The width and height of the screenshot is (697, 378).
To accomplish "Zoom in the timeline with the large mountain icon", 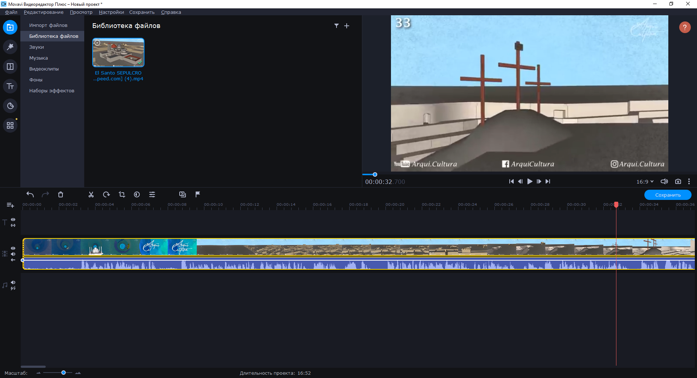I will pos(78,373).
